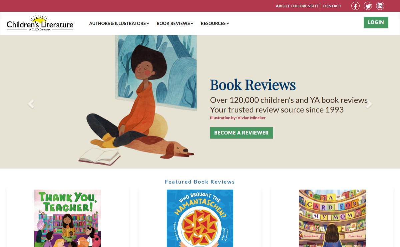The height and width of the screenshot is (247, 400).
Task: Click the Children's Literature sun logo
Action: tap(40, 23)
